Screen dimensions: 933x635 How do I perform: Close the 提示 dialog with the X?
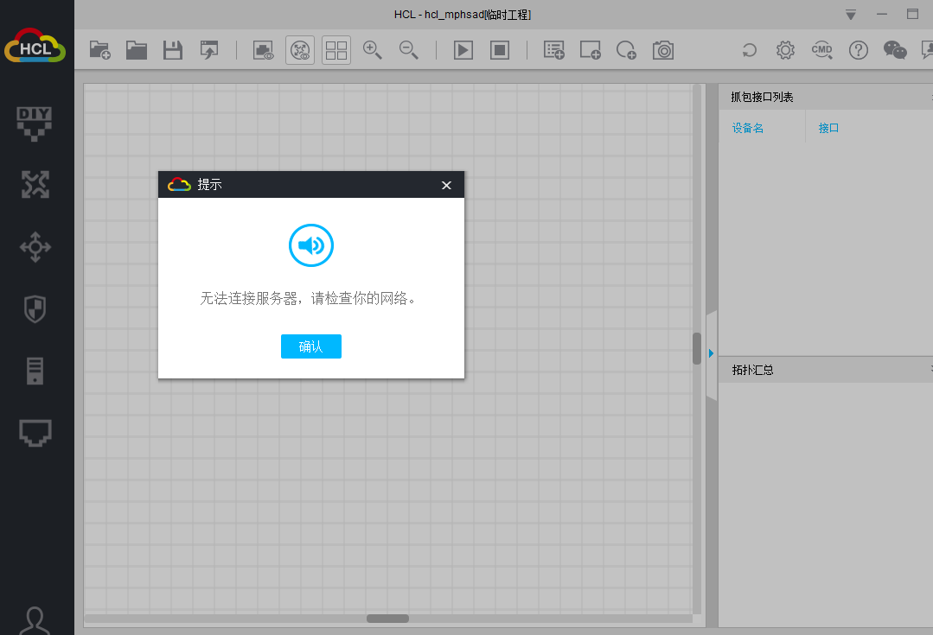(446, 185)
